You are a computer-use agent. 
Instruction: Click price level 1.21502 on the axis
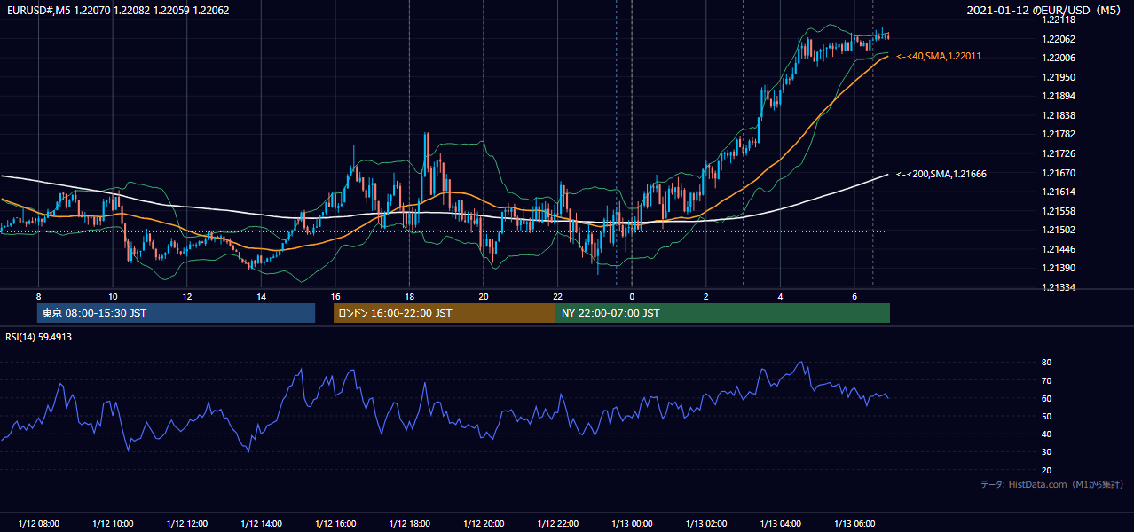1059,230
